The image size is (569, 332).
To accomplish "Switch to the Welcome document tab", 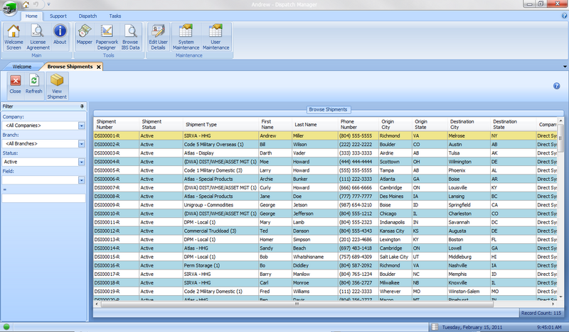I will pos(23,66).
